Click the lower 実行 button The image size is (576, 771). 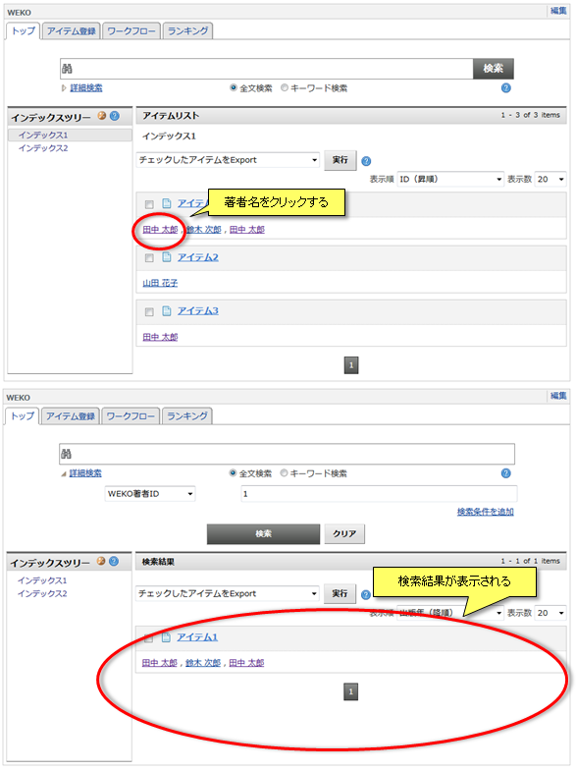pos(340,594)
